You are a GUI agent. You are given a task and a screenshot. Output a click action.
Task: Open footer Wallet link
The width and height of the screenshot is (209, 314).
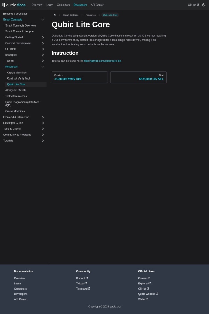(143, 299)
